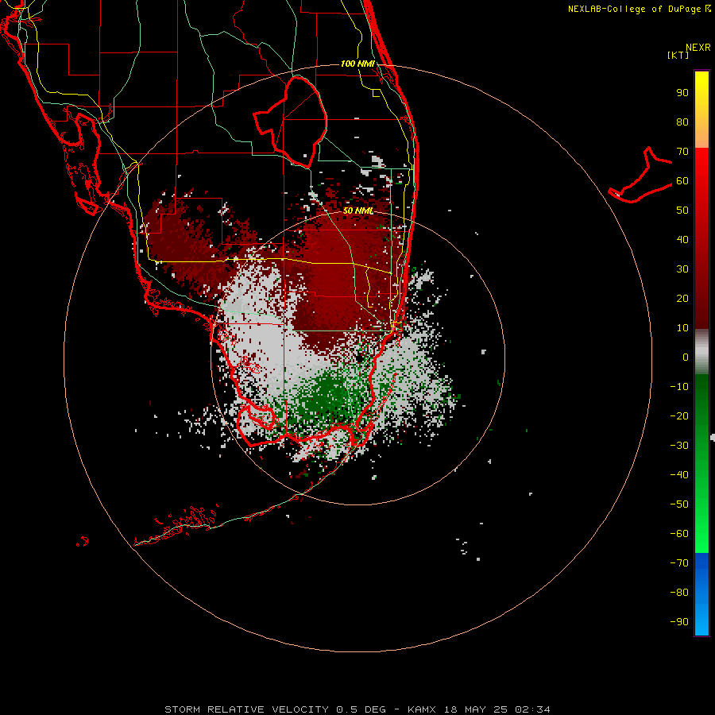The width and height of the screenshot is (715, 715).
Task: Click the 60 value on the velocity scale
Action: coord(682,181)
